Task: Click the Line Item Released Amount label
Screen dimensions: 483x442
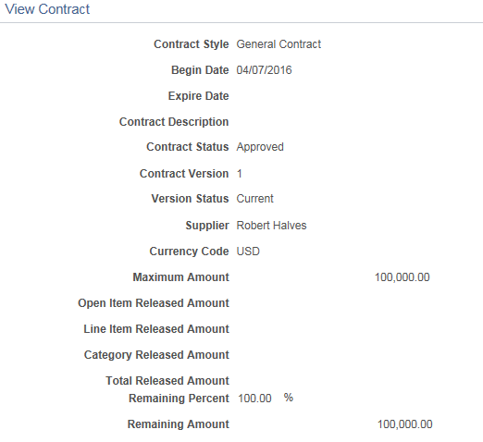Action: (156, 329)
